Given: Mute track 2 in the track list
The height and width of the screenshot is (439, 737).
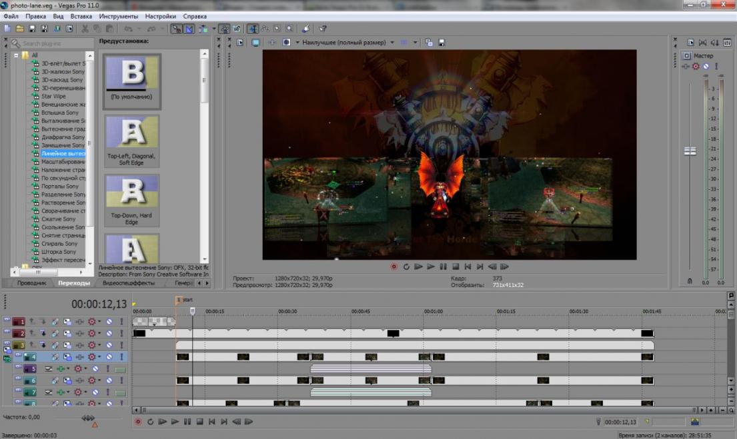Looking at the screenshot, I should pyautogui.click(x=109, y=333).
